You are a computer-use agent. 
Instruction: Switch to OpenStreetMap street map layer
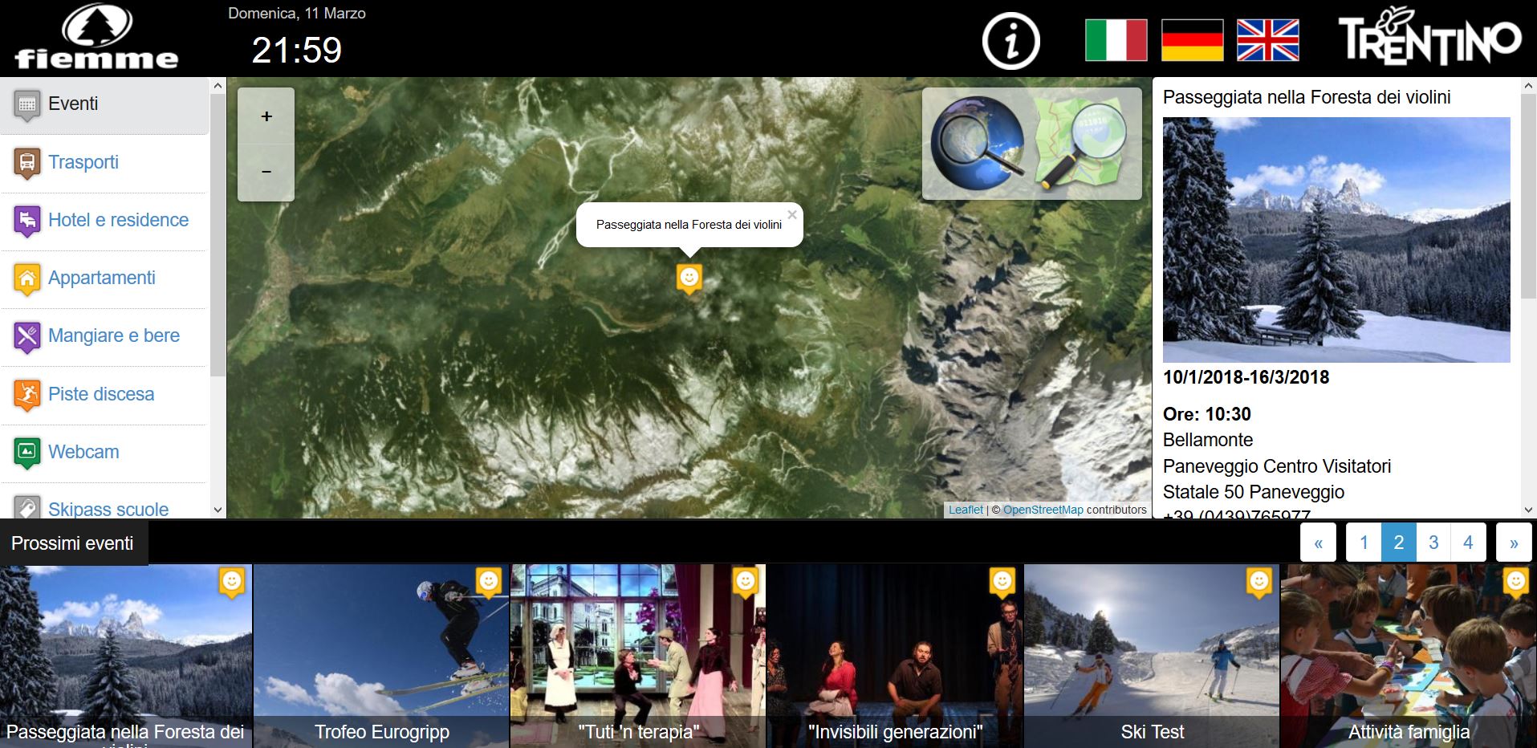(x=1080, y=143)
